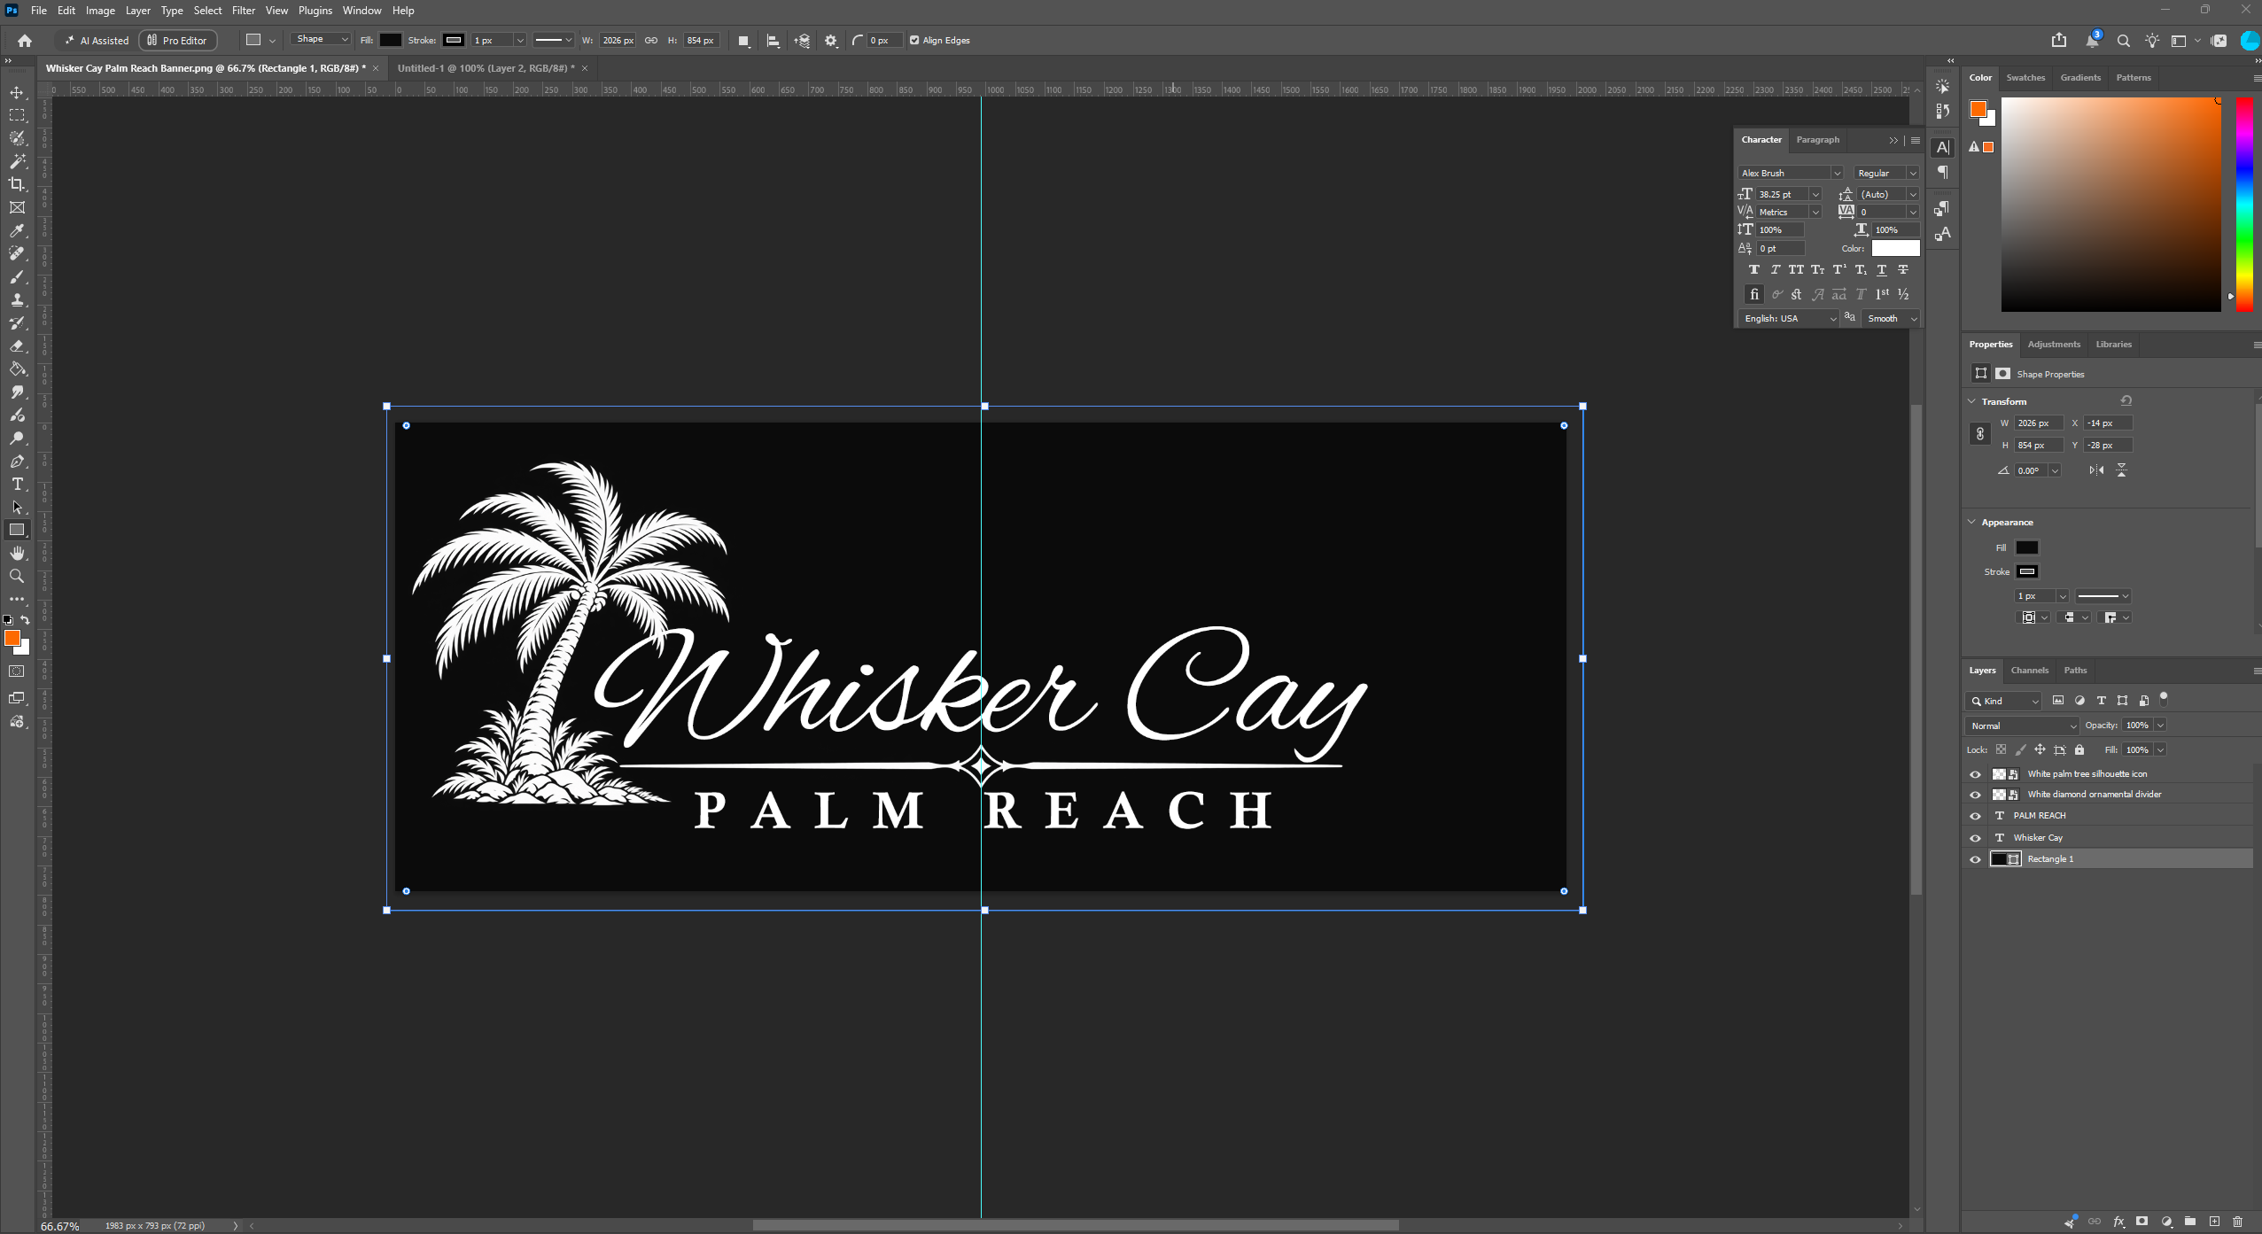Select the Zoom tool
Screen dimensions: 2262x1234
tap(17, 576)
